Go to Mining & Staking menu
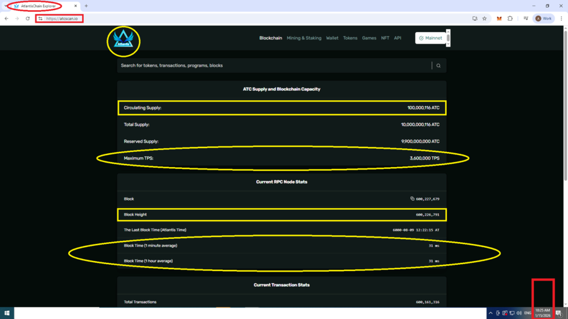 (304, 38)
